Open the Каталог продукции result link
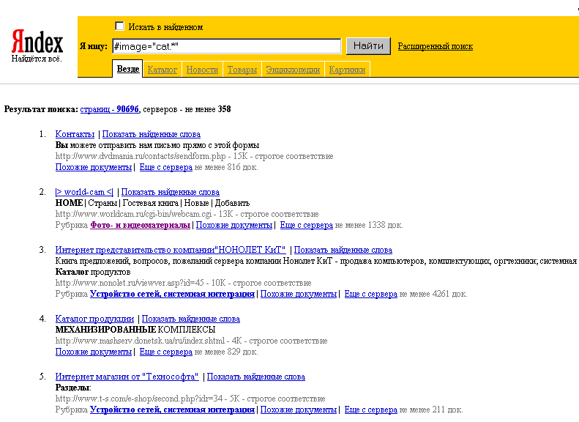The width and height of the screenshot is (579, 422). pos(94,319)
